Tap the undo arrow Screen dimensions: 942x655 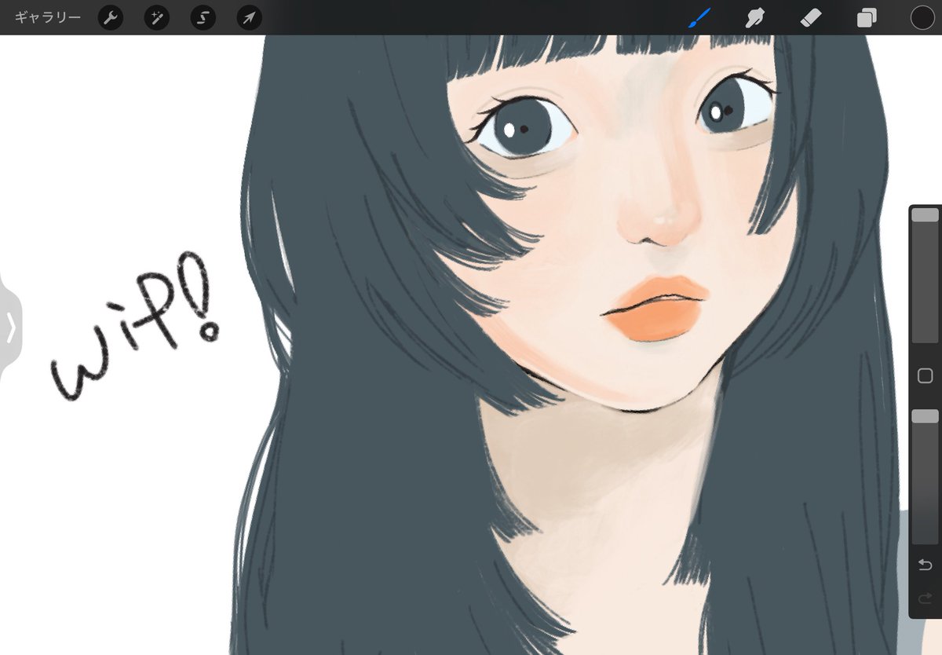click(925, 564)
